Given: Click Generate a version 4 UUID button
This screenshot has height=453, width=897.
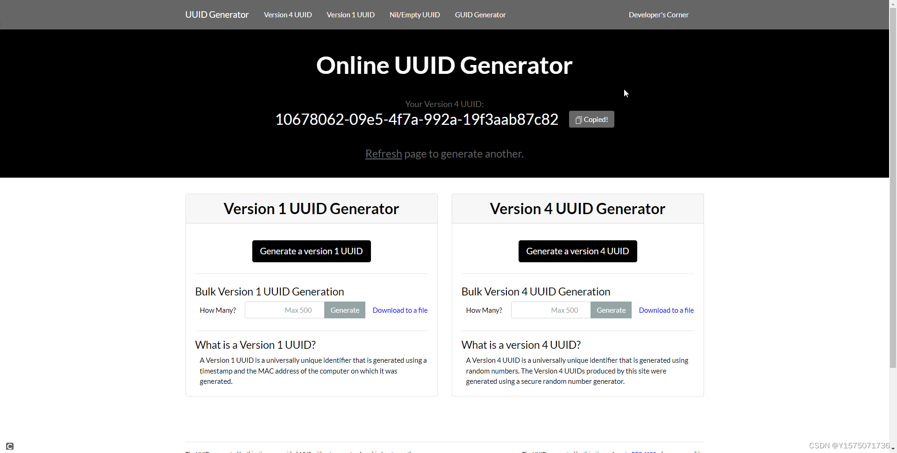Looking at the screenshot, I should [x=578, y=251].
